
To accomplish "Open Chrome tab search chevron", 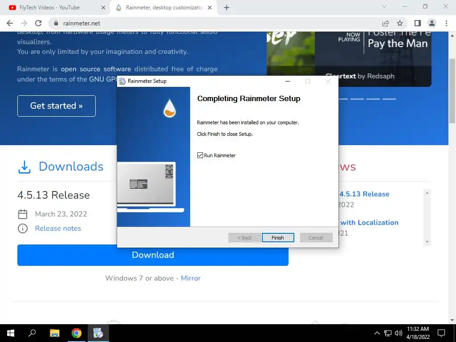I will point(384,6).
